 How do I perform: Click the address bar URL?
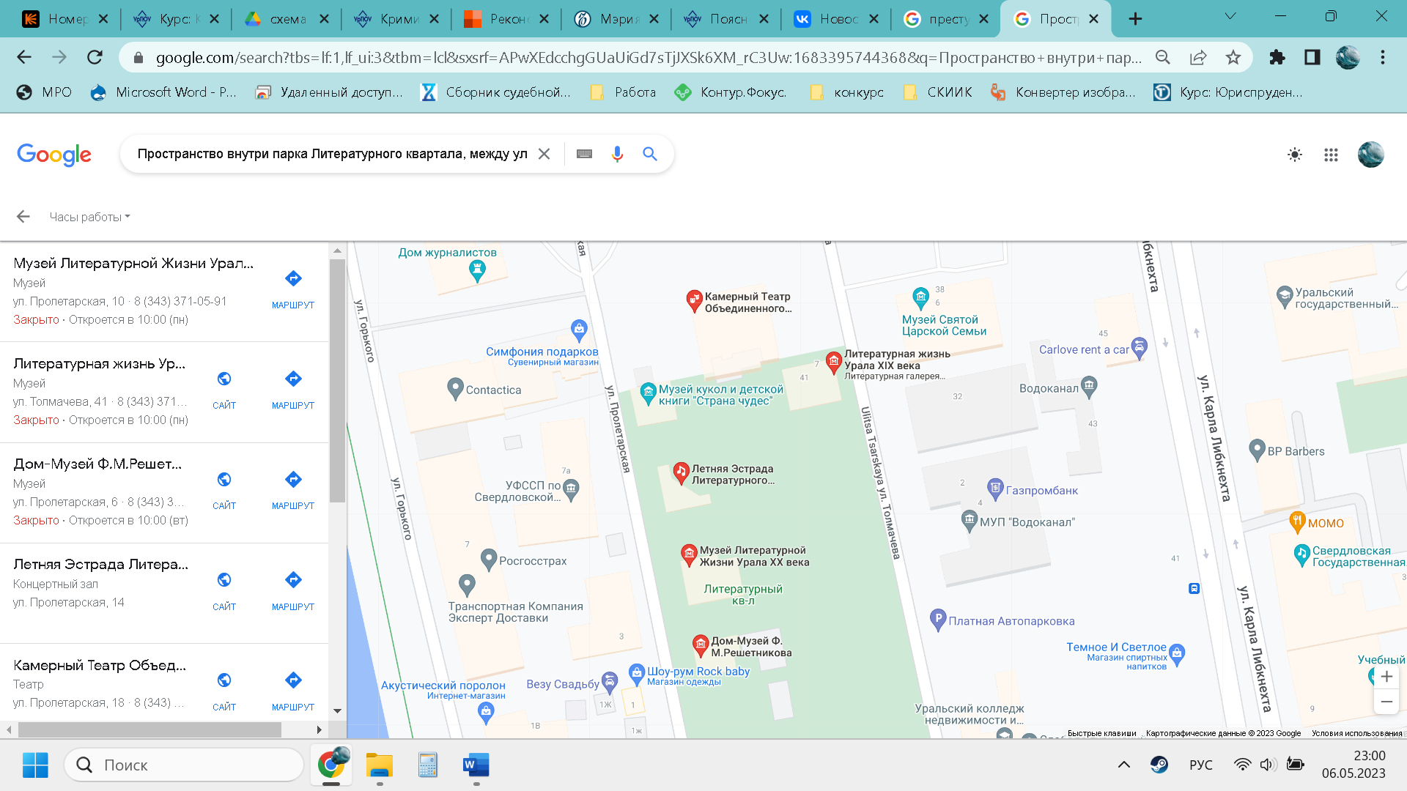pos(649,57)
